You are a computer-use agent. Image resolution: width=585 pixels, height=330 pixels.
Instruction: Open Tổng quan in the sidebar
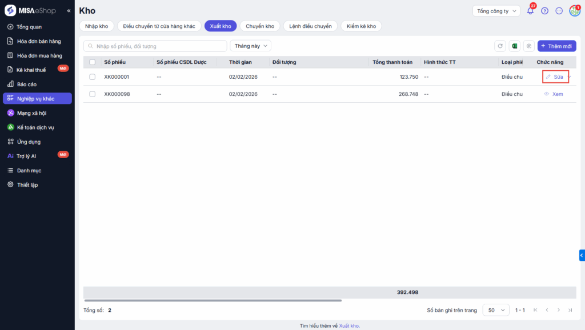tap(37, 27)
